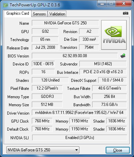The image size is (134, 157).
Task: Click the NVIDIA SLI label
Action: click(19, 138)
